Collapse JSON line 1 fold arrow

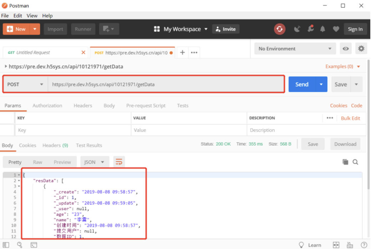[19, 175]
